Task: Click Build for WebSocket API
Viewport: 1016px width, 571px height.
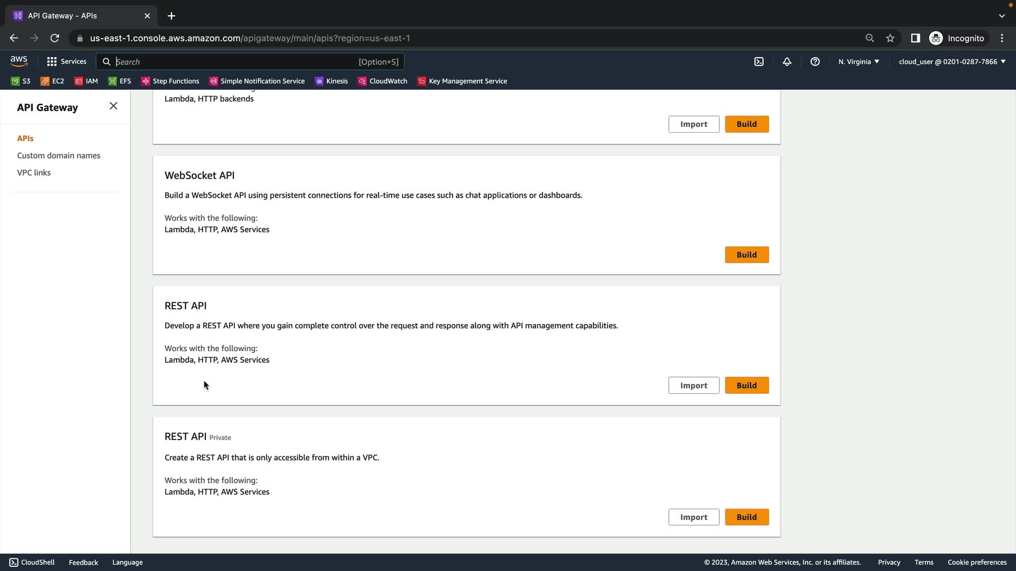Action: 746,255
